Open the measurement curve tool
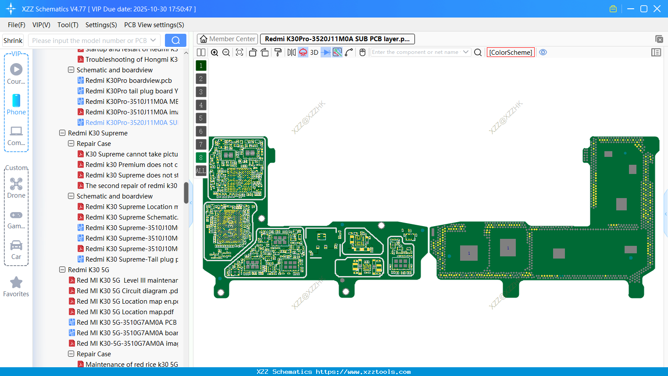The width and height of the screenshot is (668, 376). coord(349,52)
